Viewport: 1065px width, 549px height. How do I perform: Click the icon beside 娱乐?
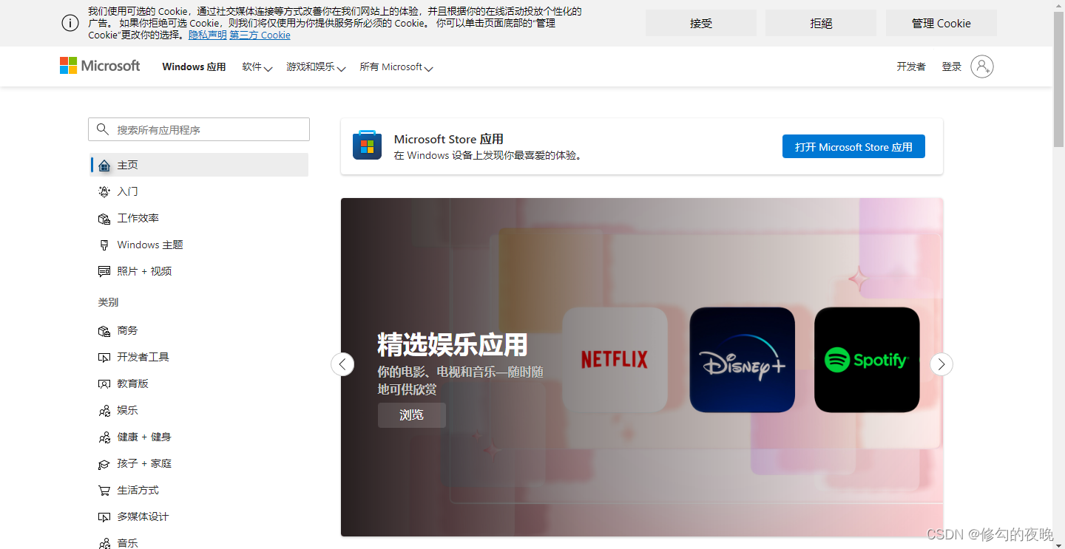click(x=104, y=410)
